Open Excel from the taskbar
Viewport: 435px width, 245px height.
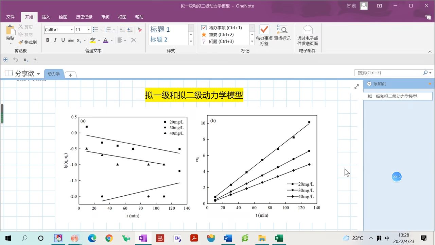278,238
